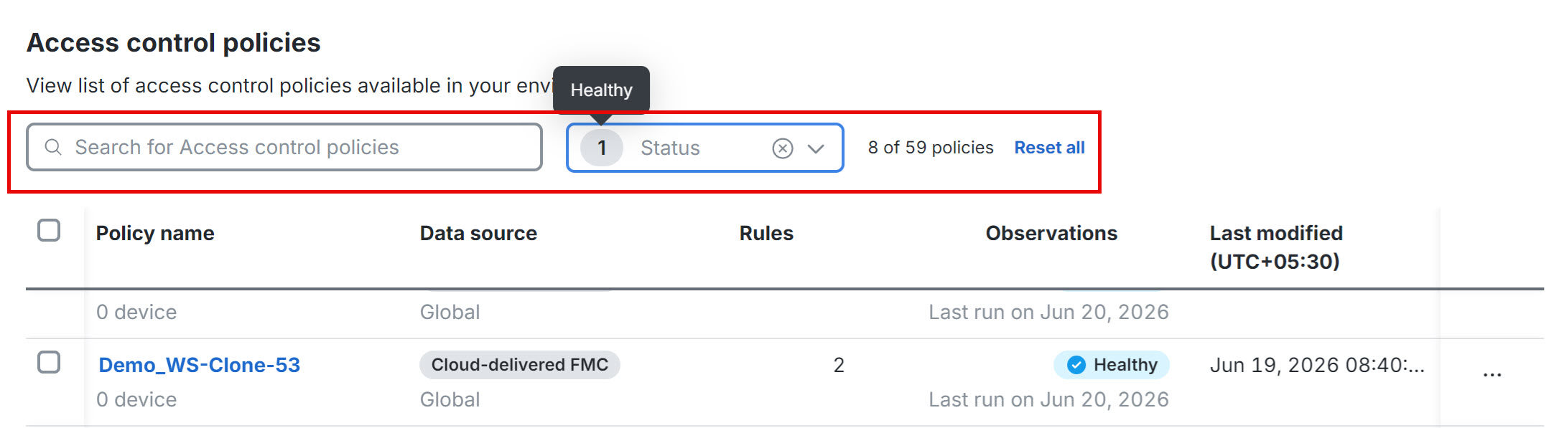Toggle the select-all policies checkbox
This screenshot has height=428, width=1564.
(49, 231)
